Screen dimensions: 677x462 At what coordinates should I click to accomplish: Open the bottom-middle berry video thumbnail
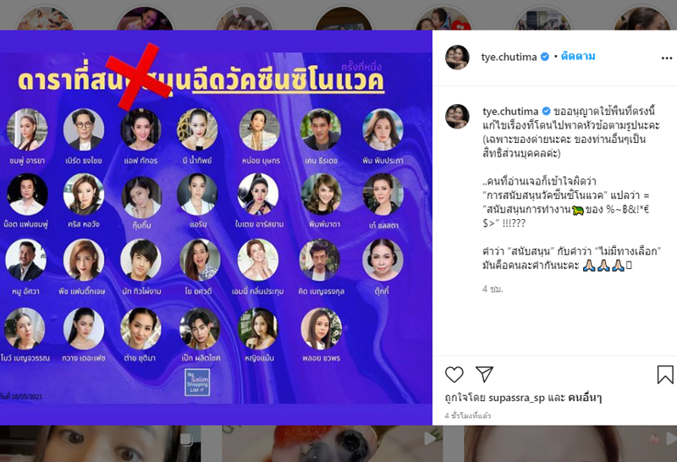(x=333, y=443)
